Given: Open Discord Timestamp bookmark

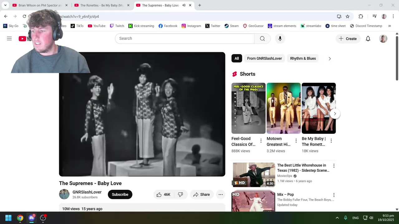Looking at the screenshot, I should pyautogui.click(x=366, y=26).
